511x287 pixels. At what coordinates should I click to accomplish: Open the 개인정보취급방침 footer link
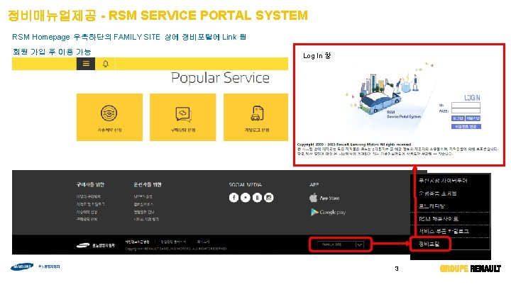click(137, 242)
